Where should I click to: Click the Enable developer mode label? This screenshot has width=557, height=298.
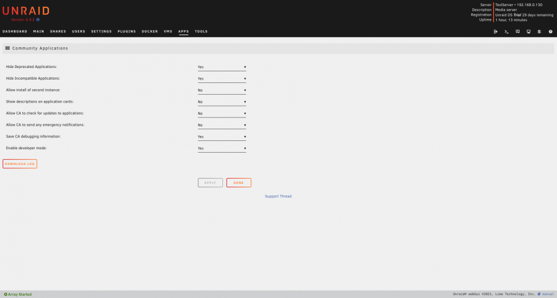[x=26, y=148]
